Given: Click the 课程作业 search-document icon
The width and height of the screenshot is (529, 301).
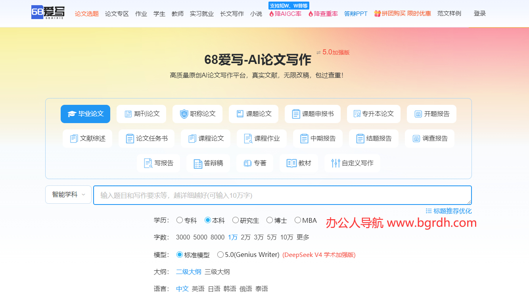Looking at the screenshot, I should 248,139.
